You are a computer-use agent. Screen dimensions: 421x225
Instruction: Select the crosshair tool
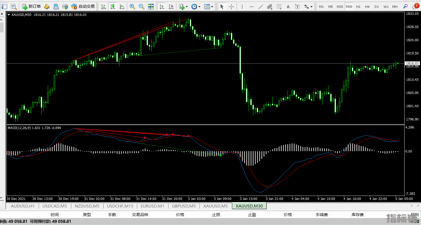(x=231, y=6)
